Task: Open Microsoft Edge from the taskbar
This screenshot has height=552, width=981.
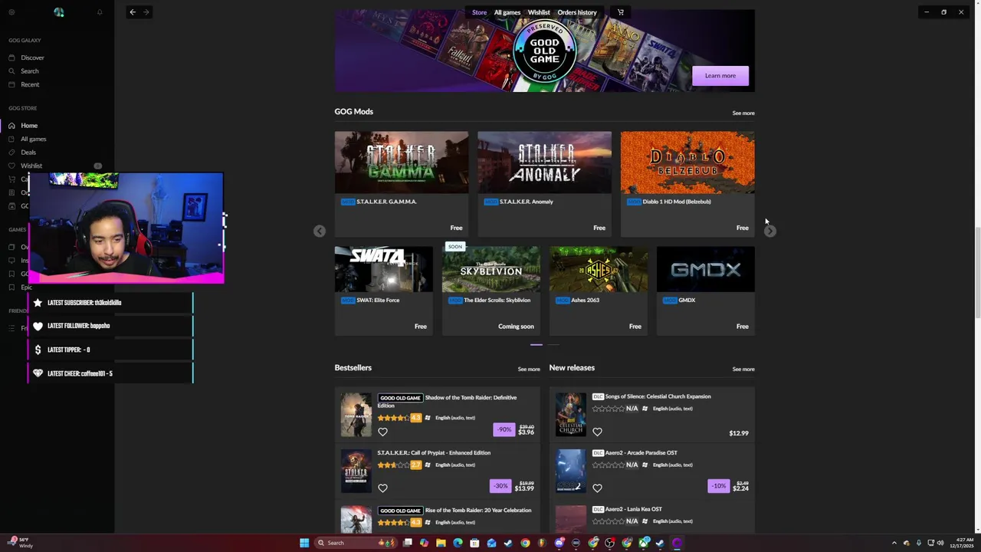Action: pos(458,543)
